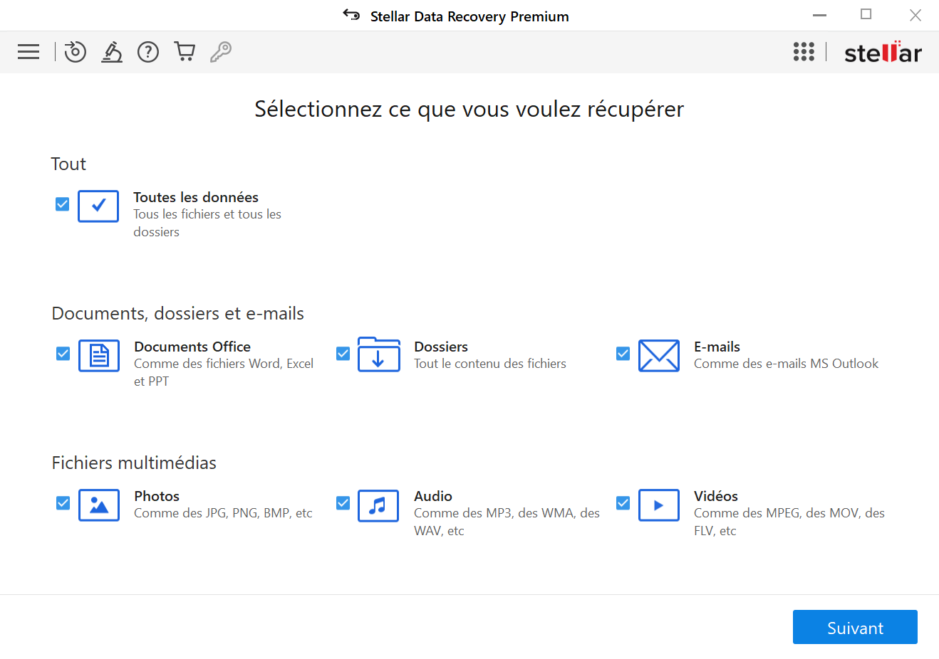Click the Audio music note icon
Image resolution: width=939 pixels, height=659 pixels.
pos(378,505)
